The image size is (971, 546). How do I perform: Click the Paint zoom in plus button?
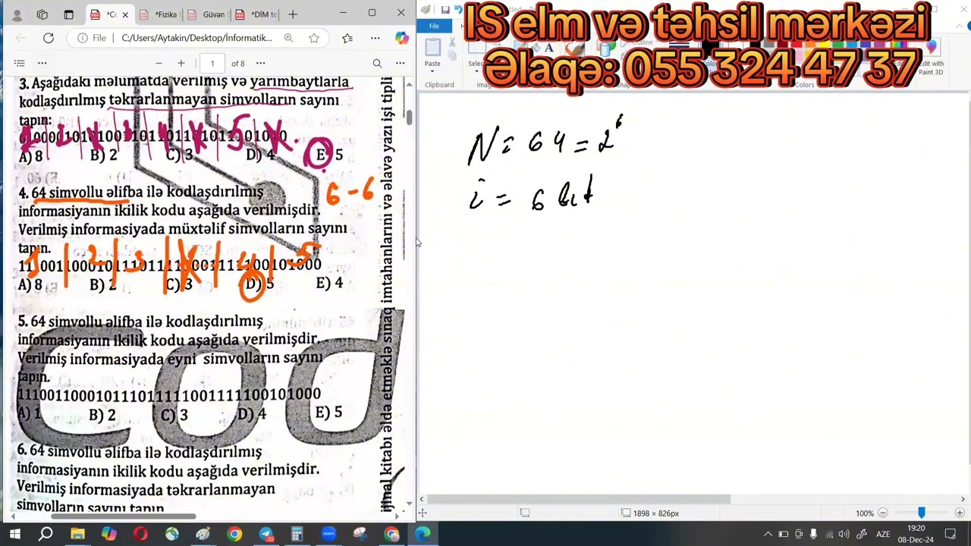960,513
